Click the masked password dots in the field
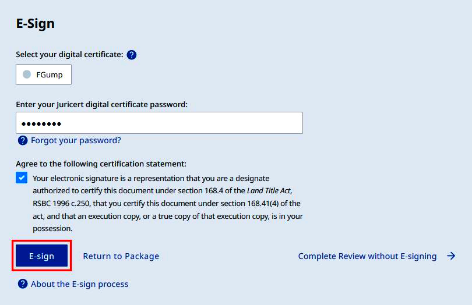Screen dimensions: 472x305 point(41,123)
